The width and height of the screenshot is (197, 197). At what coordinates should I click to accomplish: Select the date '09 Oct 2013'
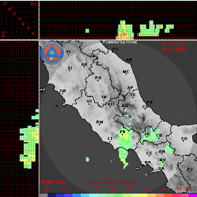(174, 44)
